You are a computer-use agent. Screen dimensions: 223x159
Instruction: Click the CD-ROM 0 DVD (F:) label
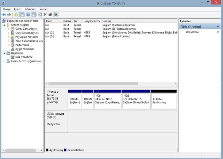click(56, 121)
